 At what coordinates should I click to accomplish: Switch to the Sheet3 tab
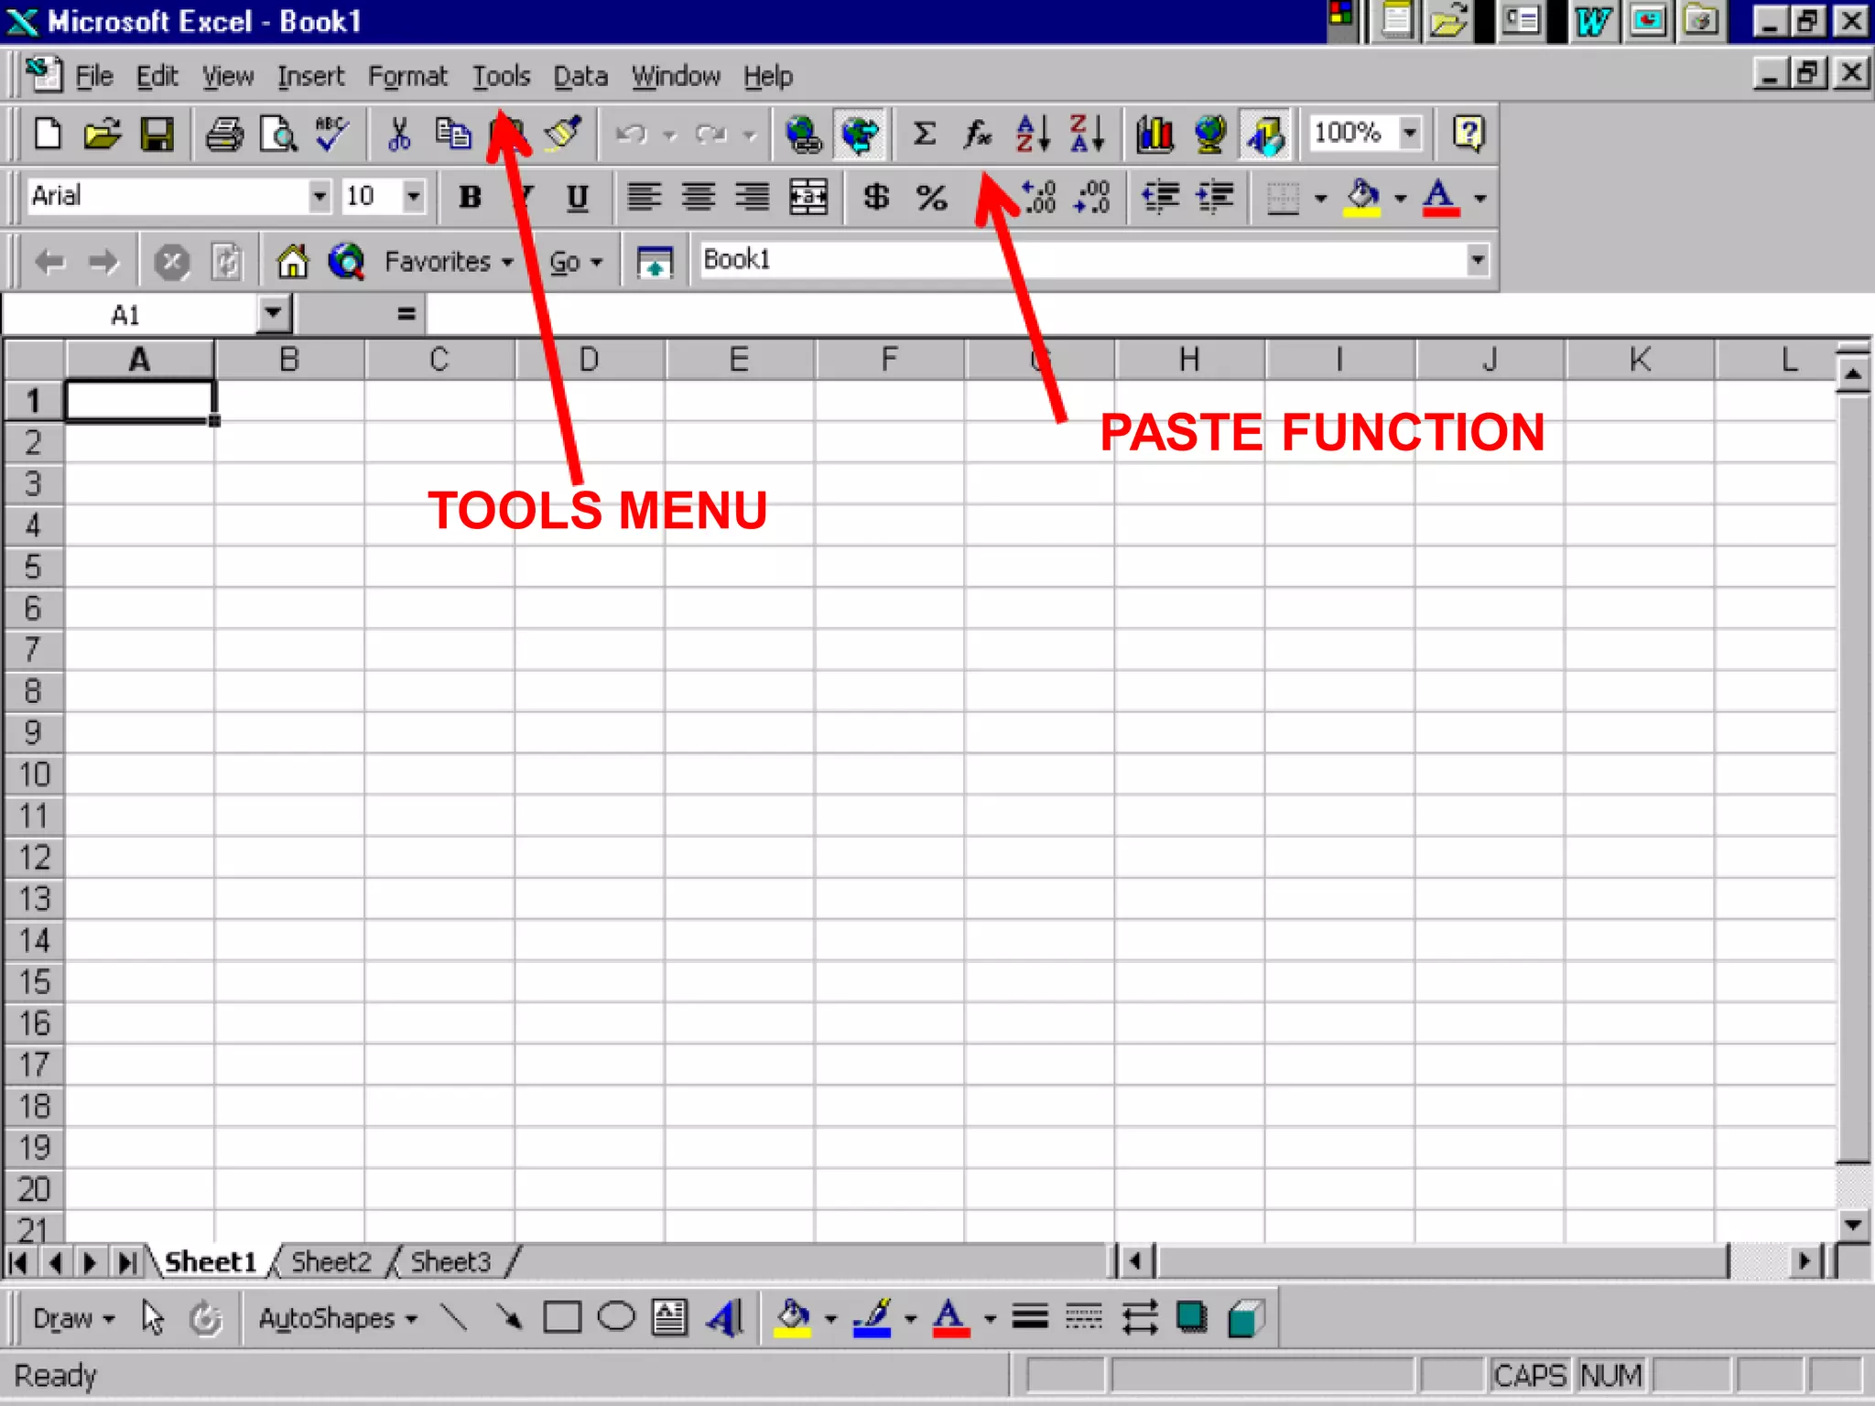coord(450,1262)
